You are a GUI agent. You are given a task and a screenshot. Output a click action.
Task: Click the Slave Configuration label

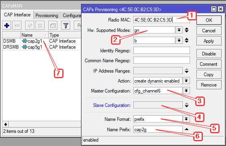112,105
